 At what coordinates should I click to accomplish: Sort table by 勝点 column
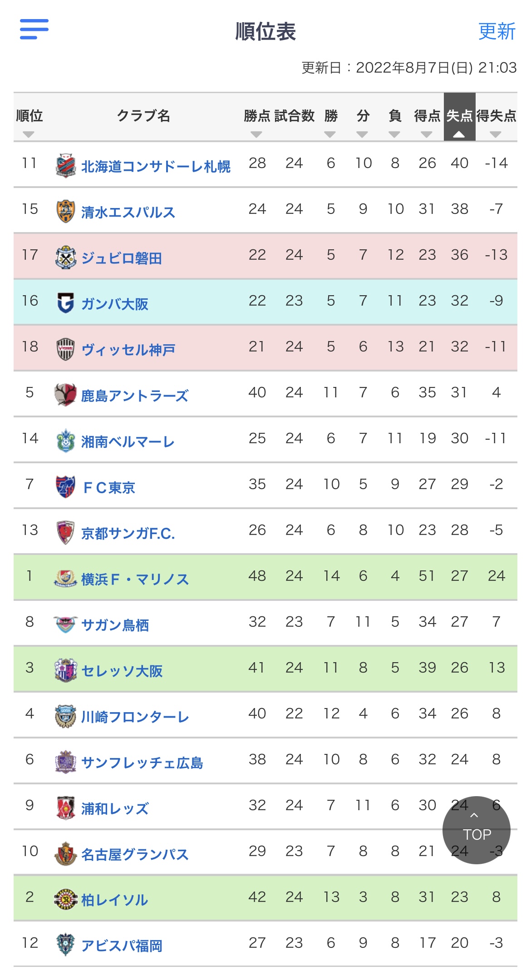tap(256, 122)
